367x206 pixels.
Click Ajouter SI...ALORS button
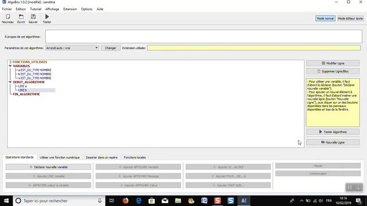point(228,167)
